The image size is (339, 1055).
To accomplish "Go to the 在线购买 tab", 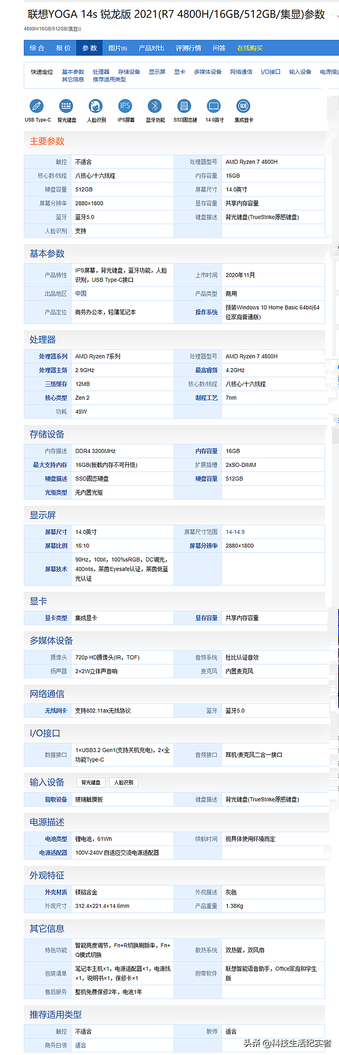I will (250, 48).
